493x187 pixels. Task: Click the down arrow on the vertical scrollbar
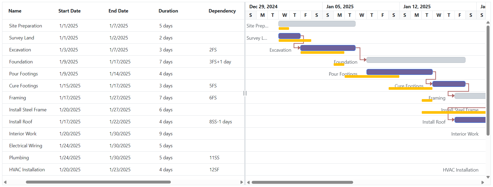pos(488,177)
